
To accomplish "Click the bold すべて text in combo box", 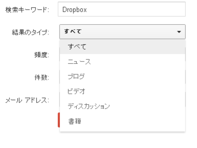I will click(x=73, y=31).
